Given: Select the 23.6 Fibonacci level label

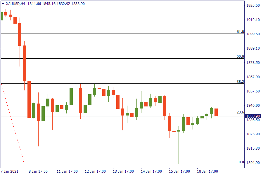Looking at the screenshot, I should 240,112.
